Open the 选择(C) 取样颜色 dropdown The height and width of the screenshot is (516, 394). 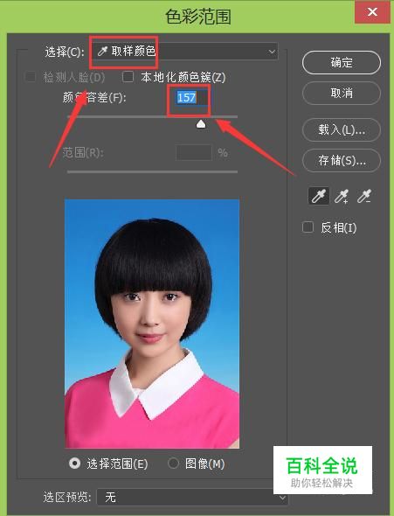(185, 52)
